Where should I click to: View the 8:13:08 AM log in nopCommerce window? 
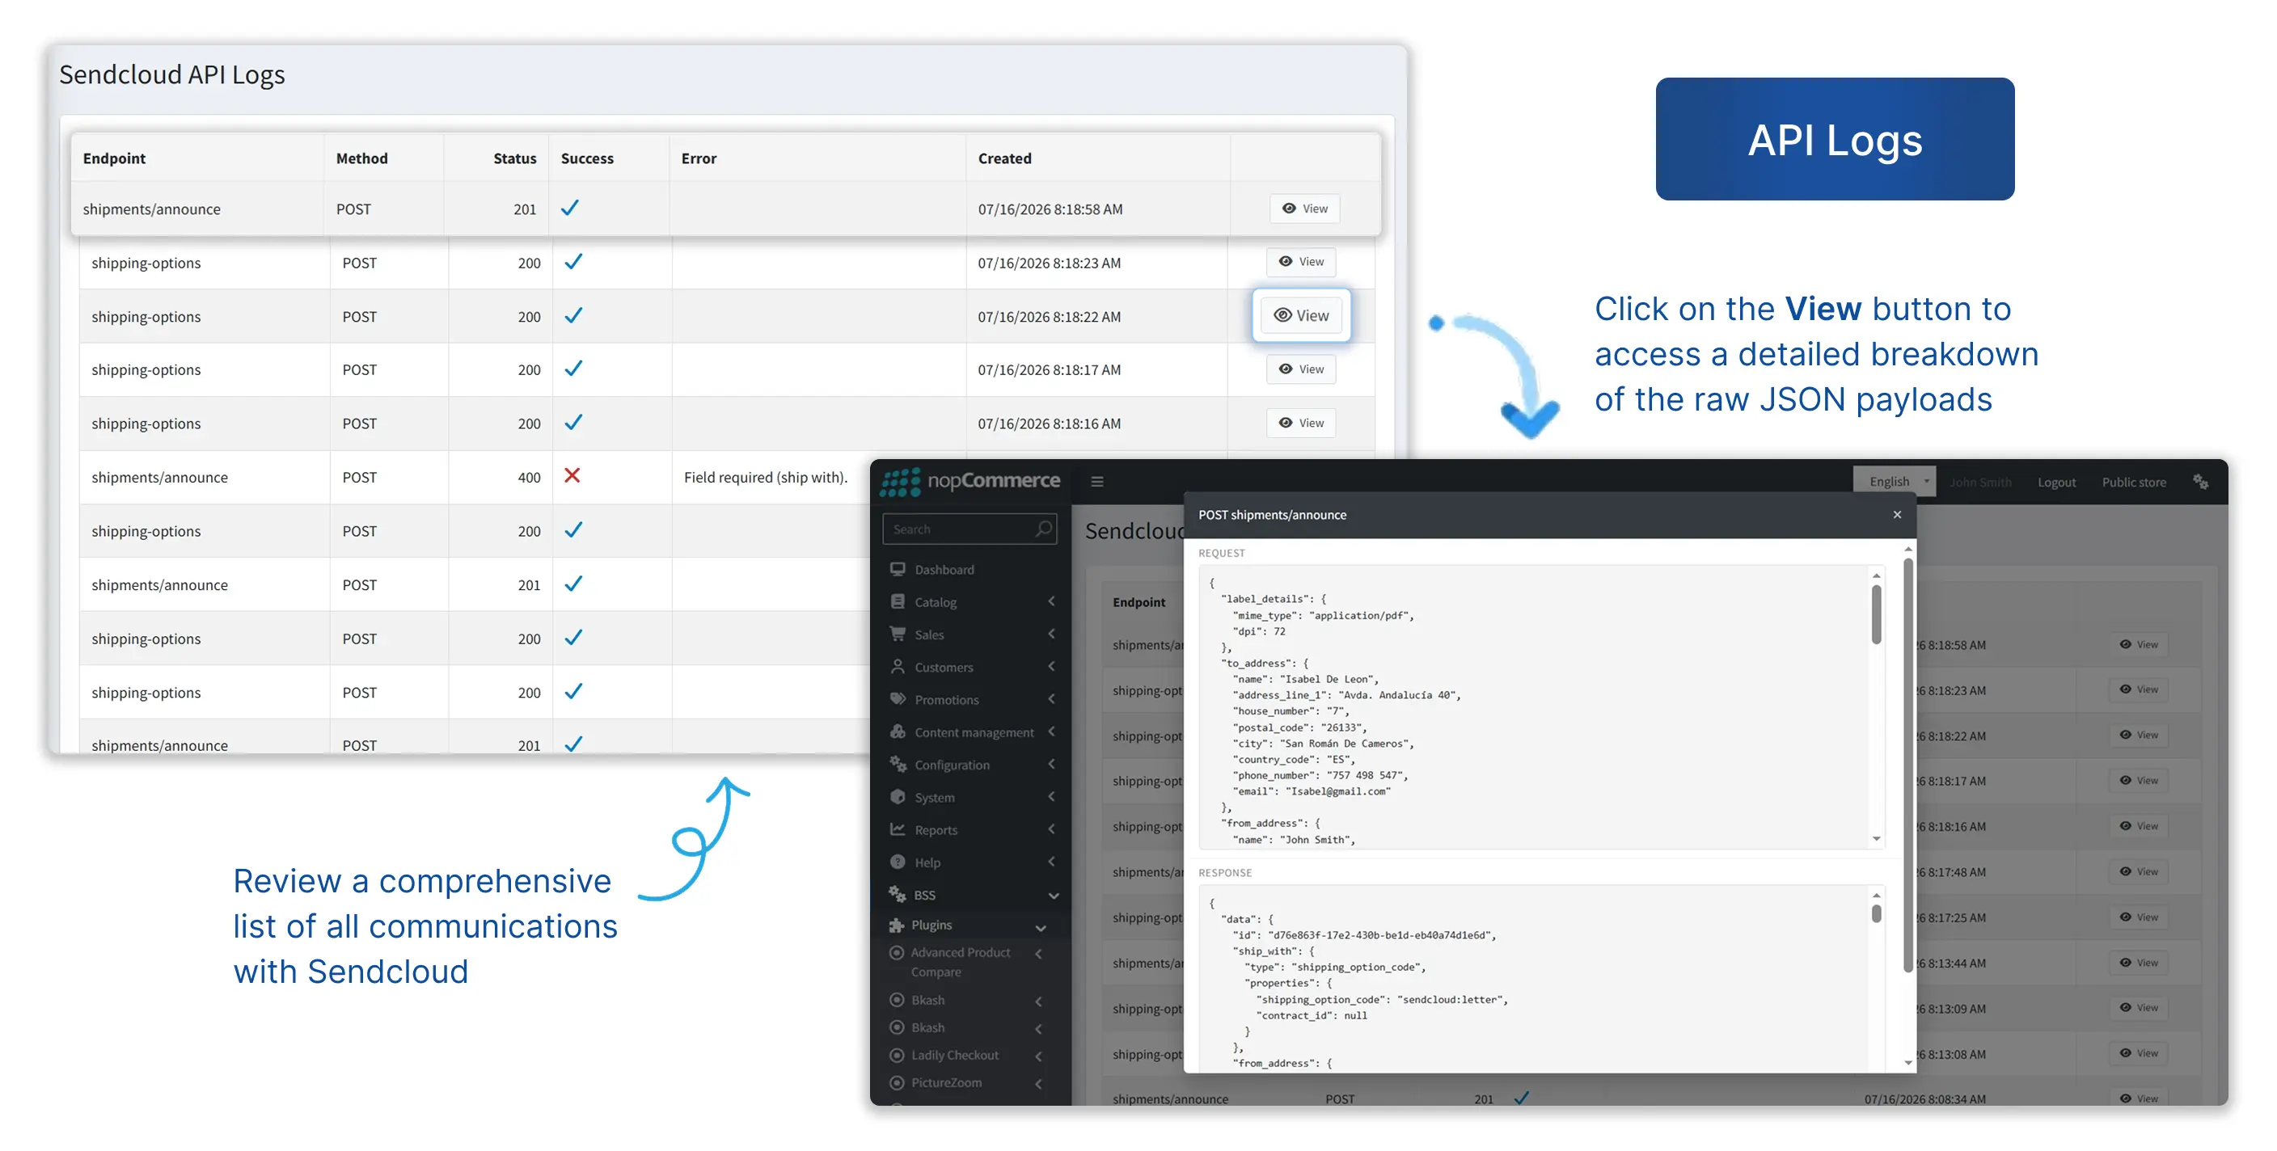[x=2138, y=1053]
